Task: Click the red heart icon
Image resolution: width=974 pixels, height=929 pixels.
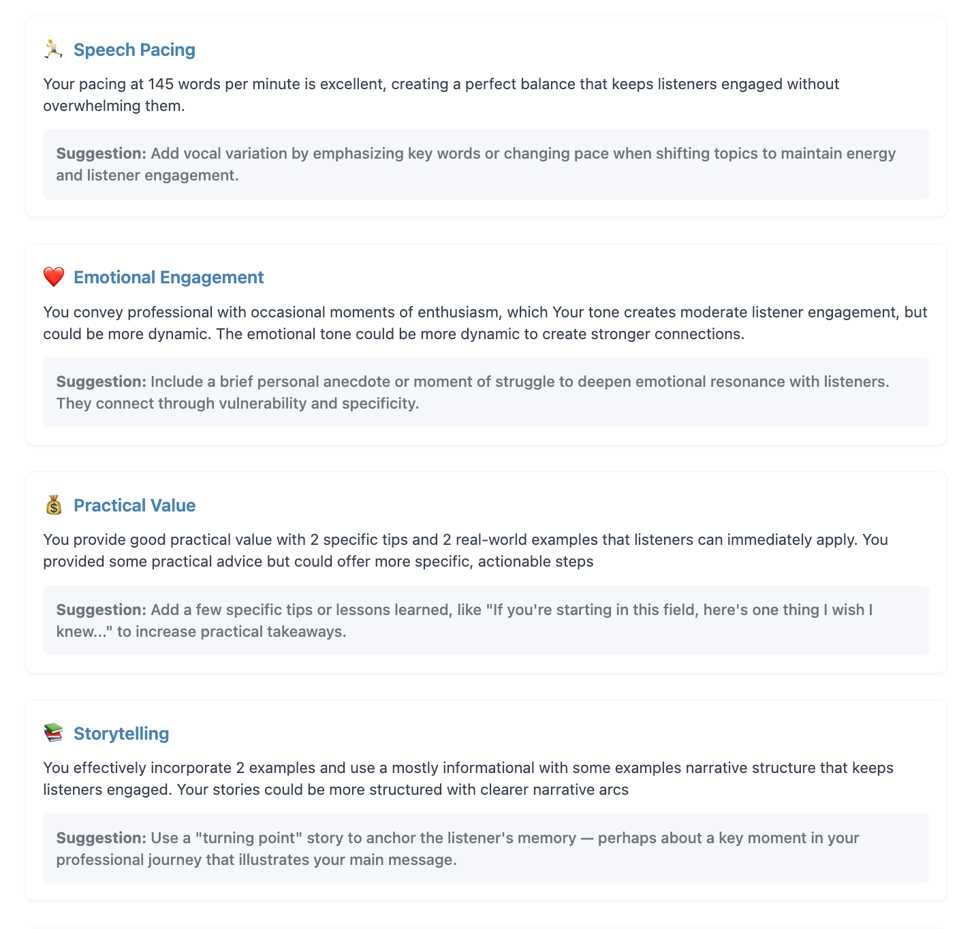Action: click(x=53, y=277)
